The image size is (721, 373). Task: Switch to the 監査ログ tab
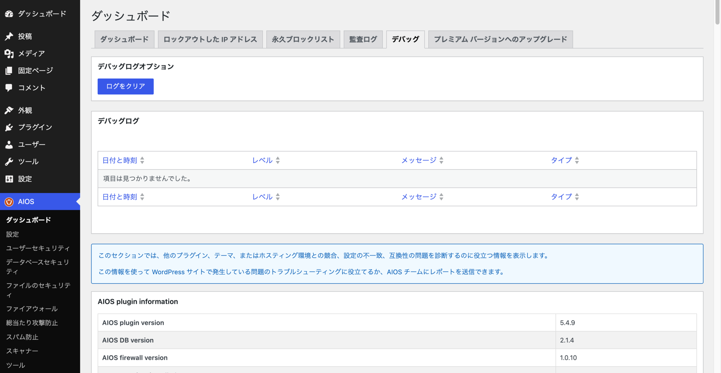point(363,39)
